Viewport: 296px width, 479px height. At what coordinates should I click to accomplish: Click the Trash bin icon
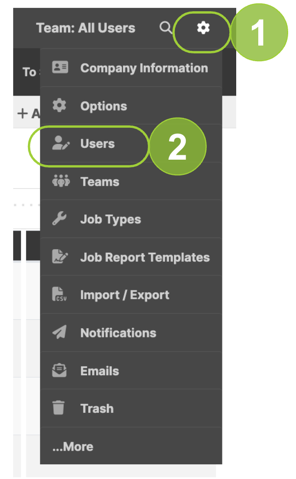[x=58, y=408]
